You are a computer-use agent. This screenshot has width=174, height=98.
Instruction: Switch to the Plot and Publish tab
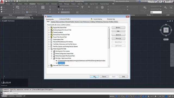tap(70, 22)
